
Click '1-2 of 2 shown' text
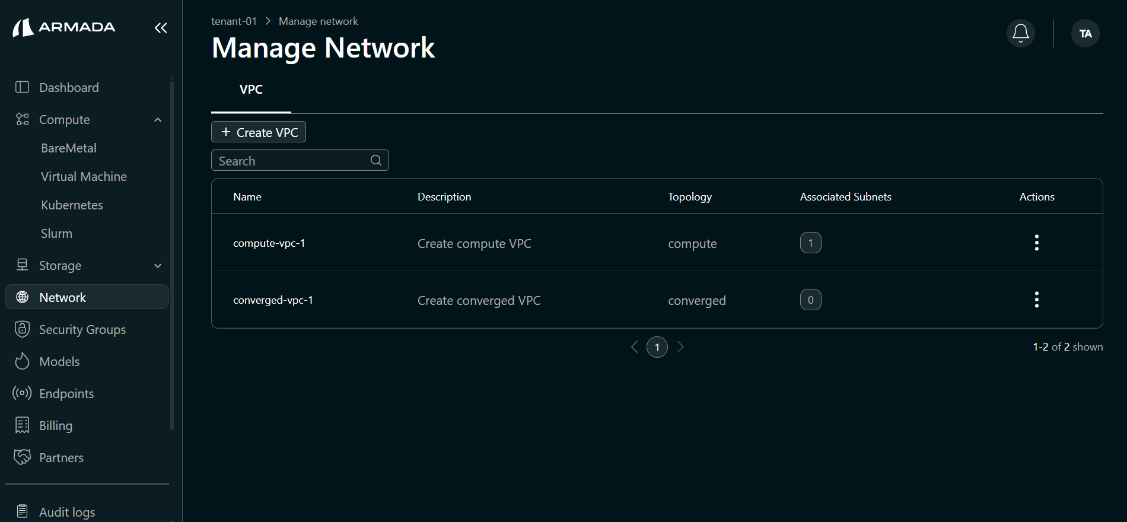coord(1068,347)
